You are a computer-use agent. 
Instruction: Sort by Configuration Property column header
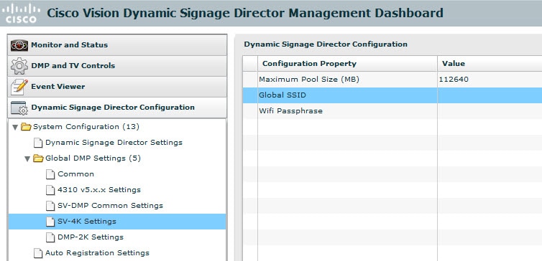pyautogui.click(x=347, y=63)
